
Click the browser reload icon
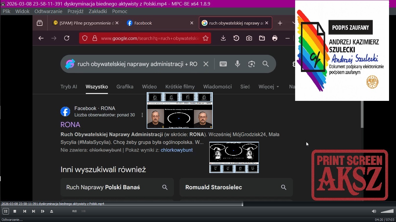67,38
